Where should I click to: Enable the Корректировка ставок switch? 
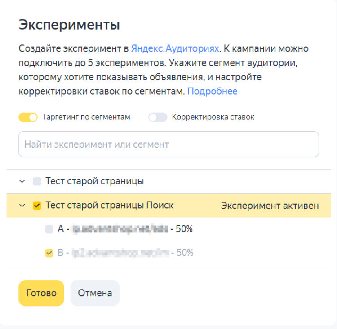tap(158, 118)
